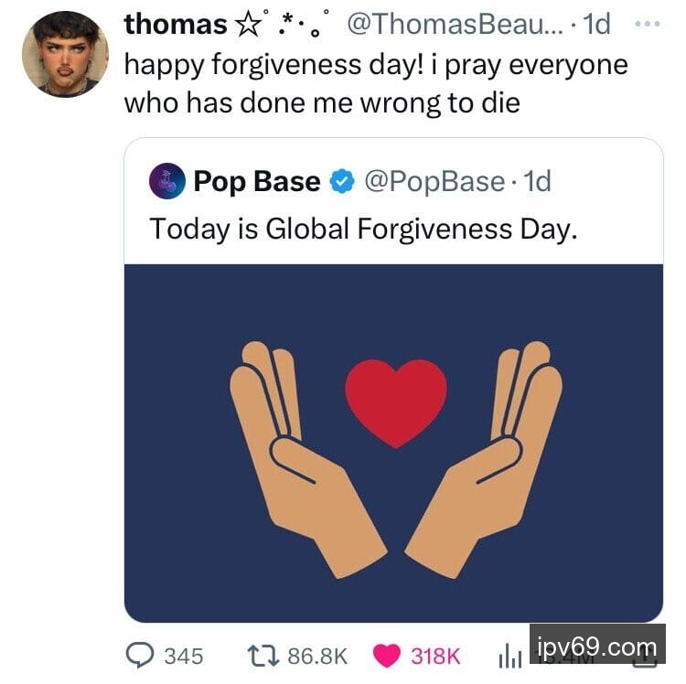Open the quoted "Today is Global Forgiveness Day" text
The width and height of the screenshot is (686, 684).
(x=364, y=228)
